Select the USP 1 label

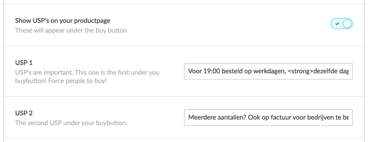click(x=24, y=63)
